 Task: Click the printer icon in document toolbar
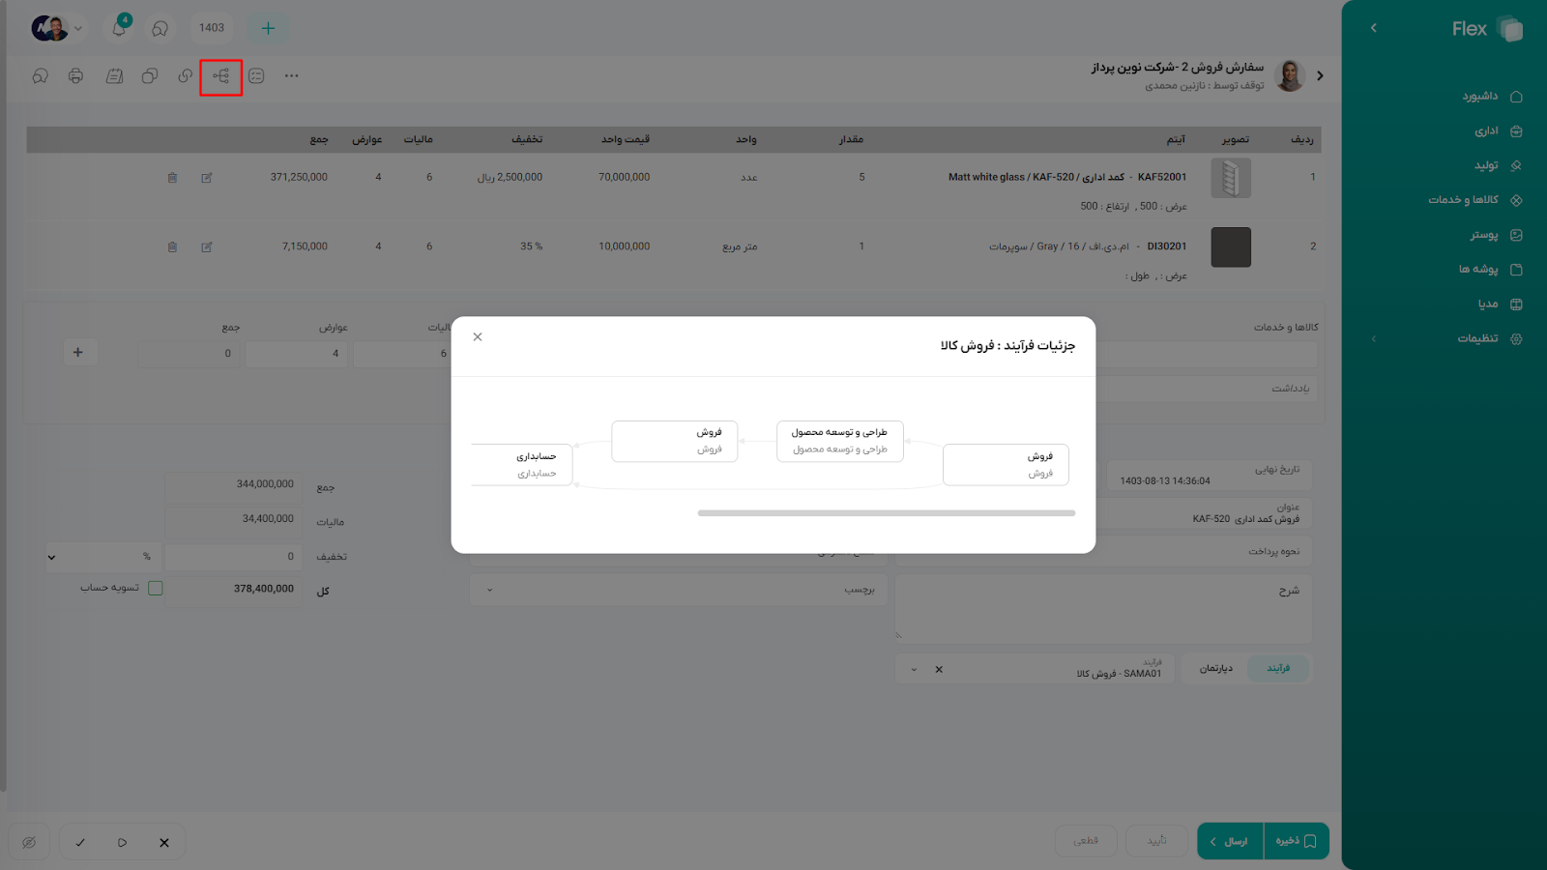pos(75,75)
